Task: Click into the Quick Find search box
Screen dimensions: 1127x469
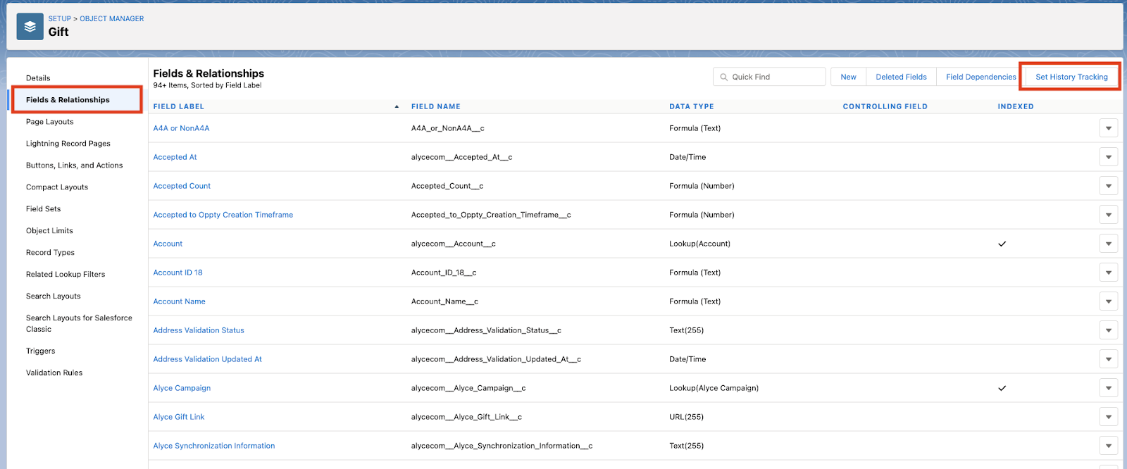Action: [769, 77]
